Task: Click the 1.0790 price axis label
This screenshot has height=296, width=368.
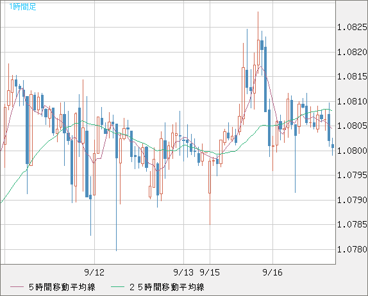Action: (x=352, y=200)
